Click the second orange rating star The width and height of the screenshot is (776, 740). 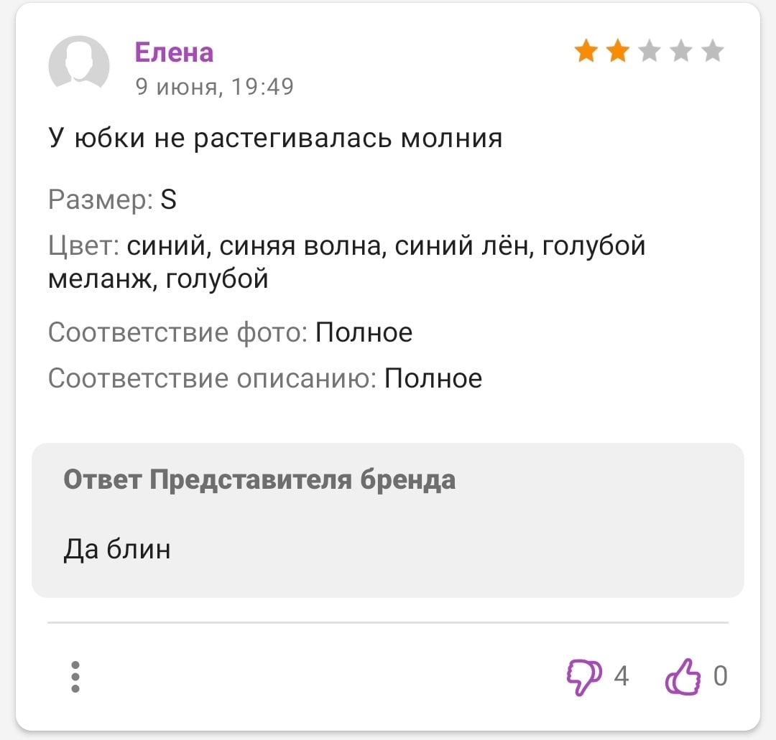pyautogui.click(x=618, y=52)
